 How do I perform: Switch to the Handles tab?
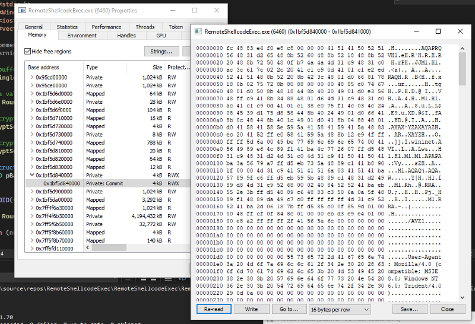(x=126, y=36)
